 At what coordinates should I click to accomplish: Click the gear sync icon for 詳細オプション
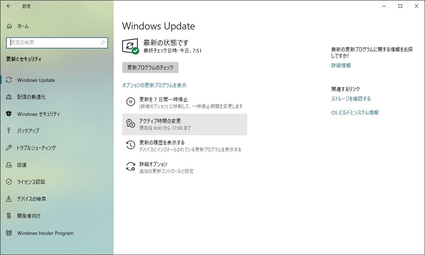point(131,167)
